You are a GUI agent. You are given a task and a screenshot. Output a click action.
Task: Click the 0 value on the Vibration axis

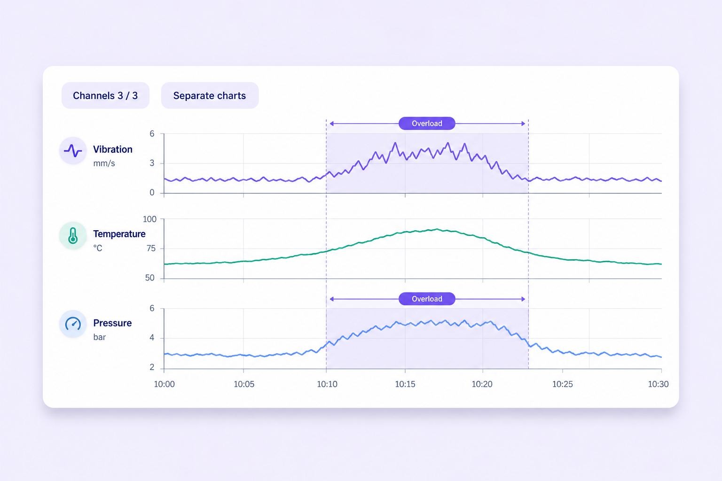tap(152, 193)
